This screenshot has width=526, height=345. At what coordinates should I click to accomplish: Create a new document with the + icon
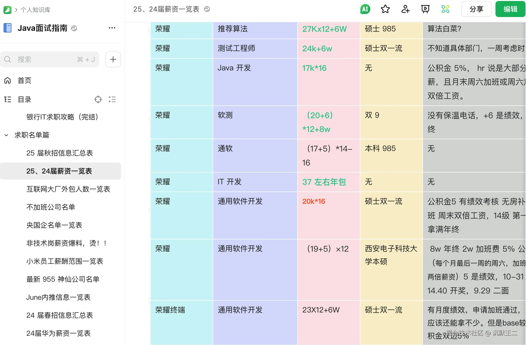[113, 59]
